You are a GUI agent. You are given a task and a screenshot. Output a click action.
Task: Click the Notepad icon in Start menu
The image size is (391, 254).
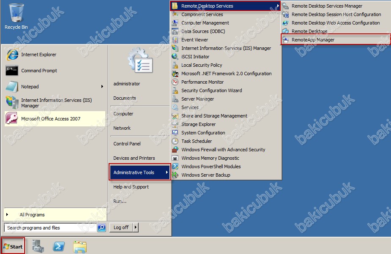(x=12, y=87)
